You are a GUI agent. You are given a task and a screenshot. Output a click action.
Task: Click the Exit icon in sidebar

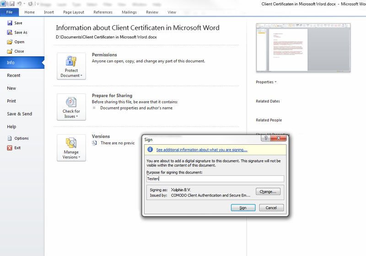(10, 148)
